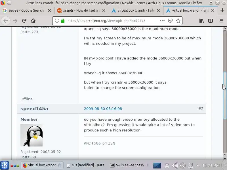227x170 pixels.
Task: Select the active virtual box xrandr tab
Action: coord(190,10)
